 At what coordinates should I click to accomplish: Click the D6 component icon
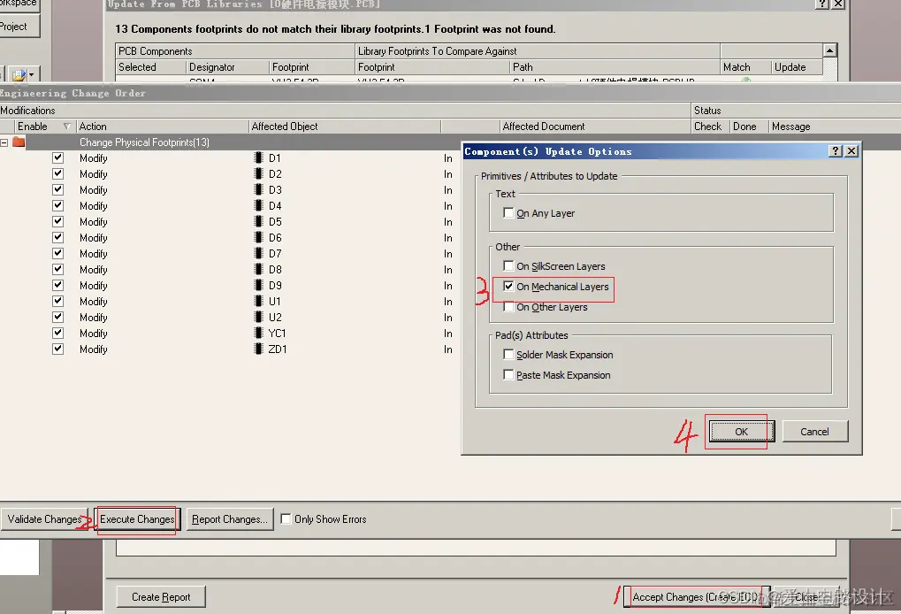(258, 237)
